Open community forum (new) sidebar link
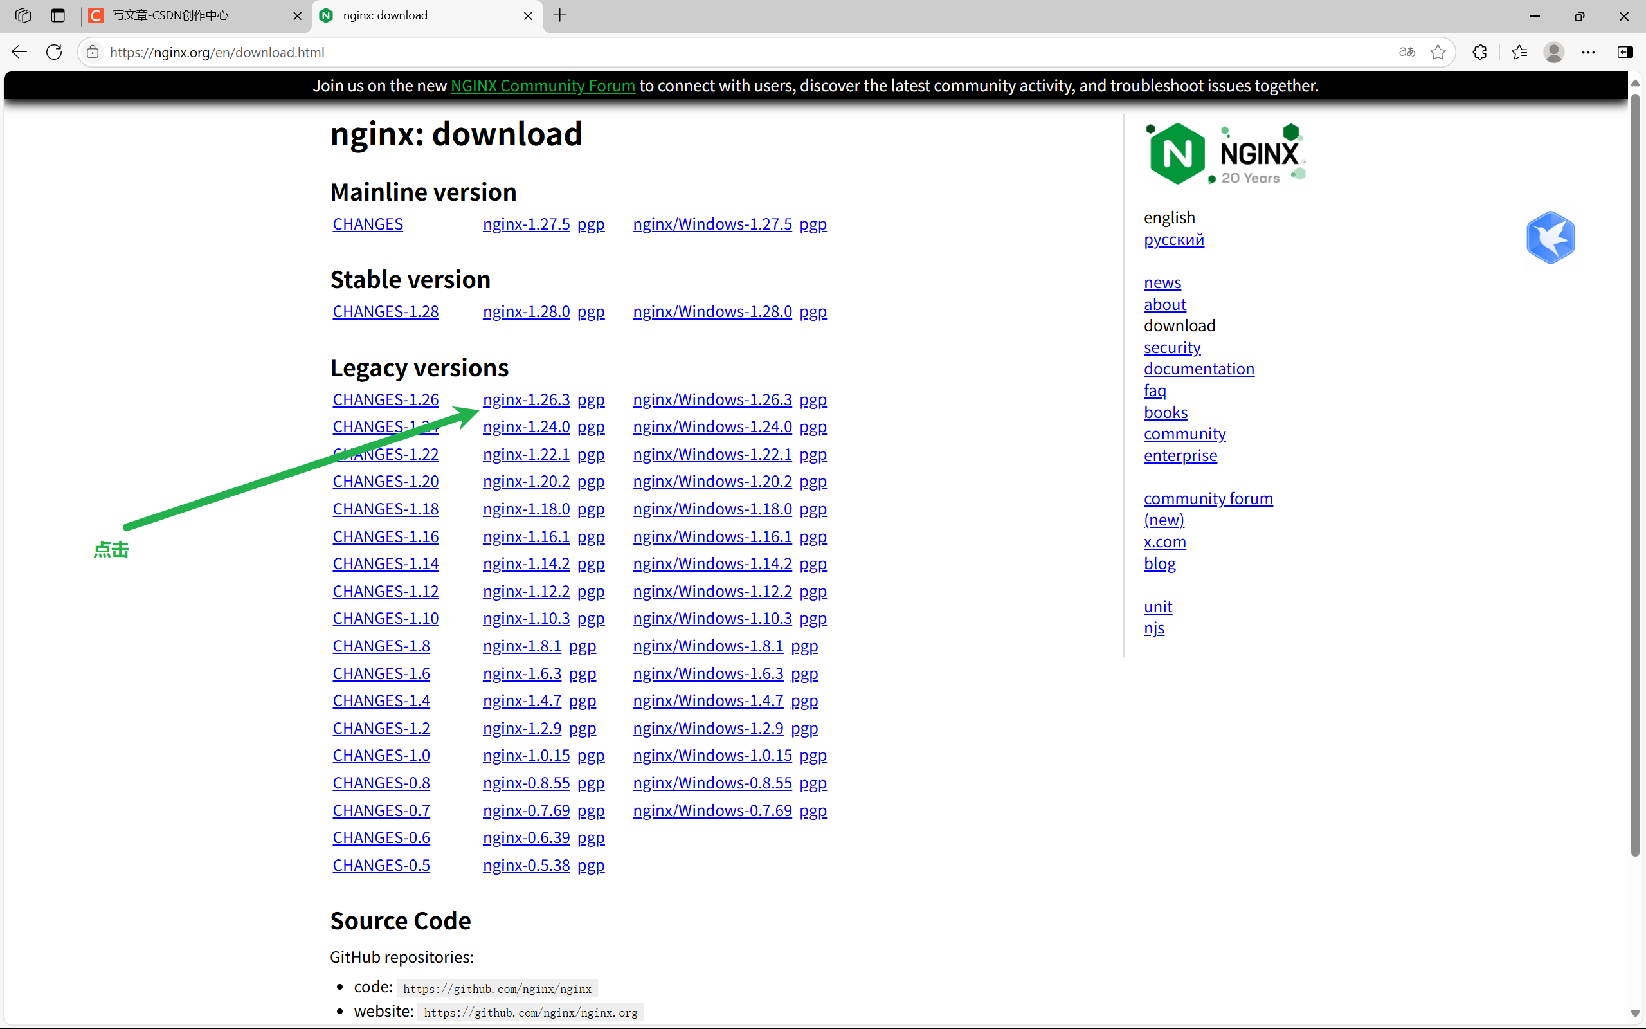 (1208, 509)
